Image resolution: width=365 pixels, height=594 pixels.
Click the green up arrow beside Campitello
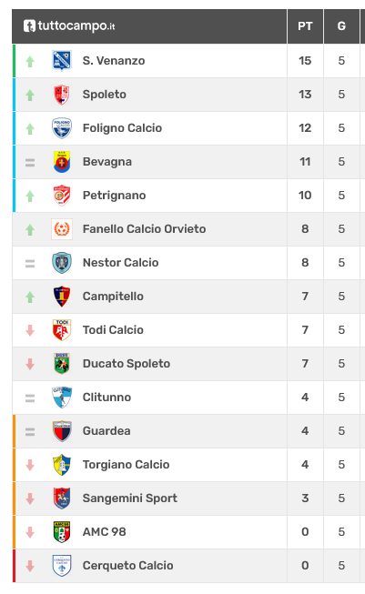click(30, 297)
